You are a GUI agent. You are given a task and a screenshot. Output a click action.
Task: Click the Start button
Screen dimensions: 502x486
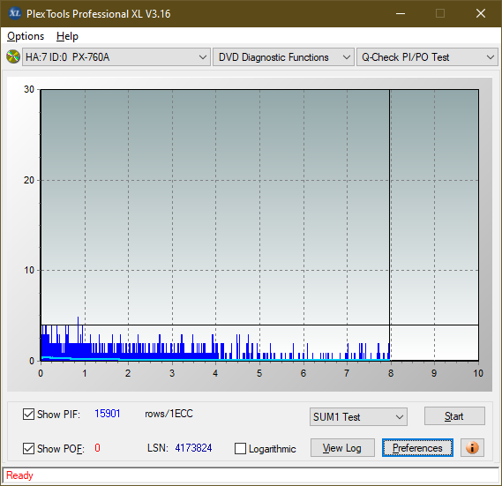click(454, 416)
